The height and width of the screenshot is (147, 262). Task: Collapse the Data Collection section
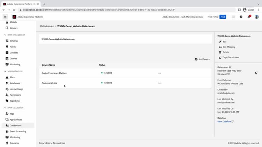5,108
